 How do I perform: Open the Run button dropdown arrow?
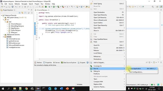coord(56,7)
